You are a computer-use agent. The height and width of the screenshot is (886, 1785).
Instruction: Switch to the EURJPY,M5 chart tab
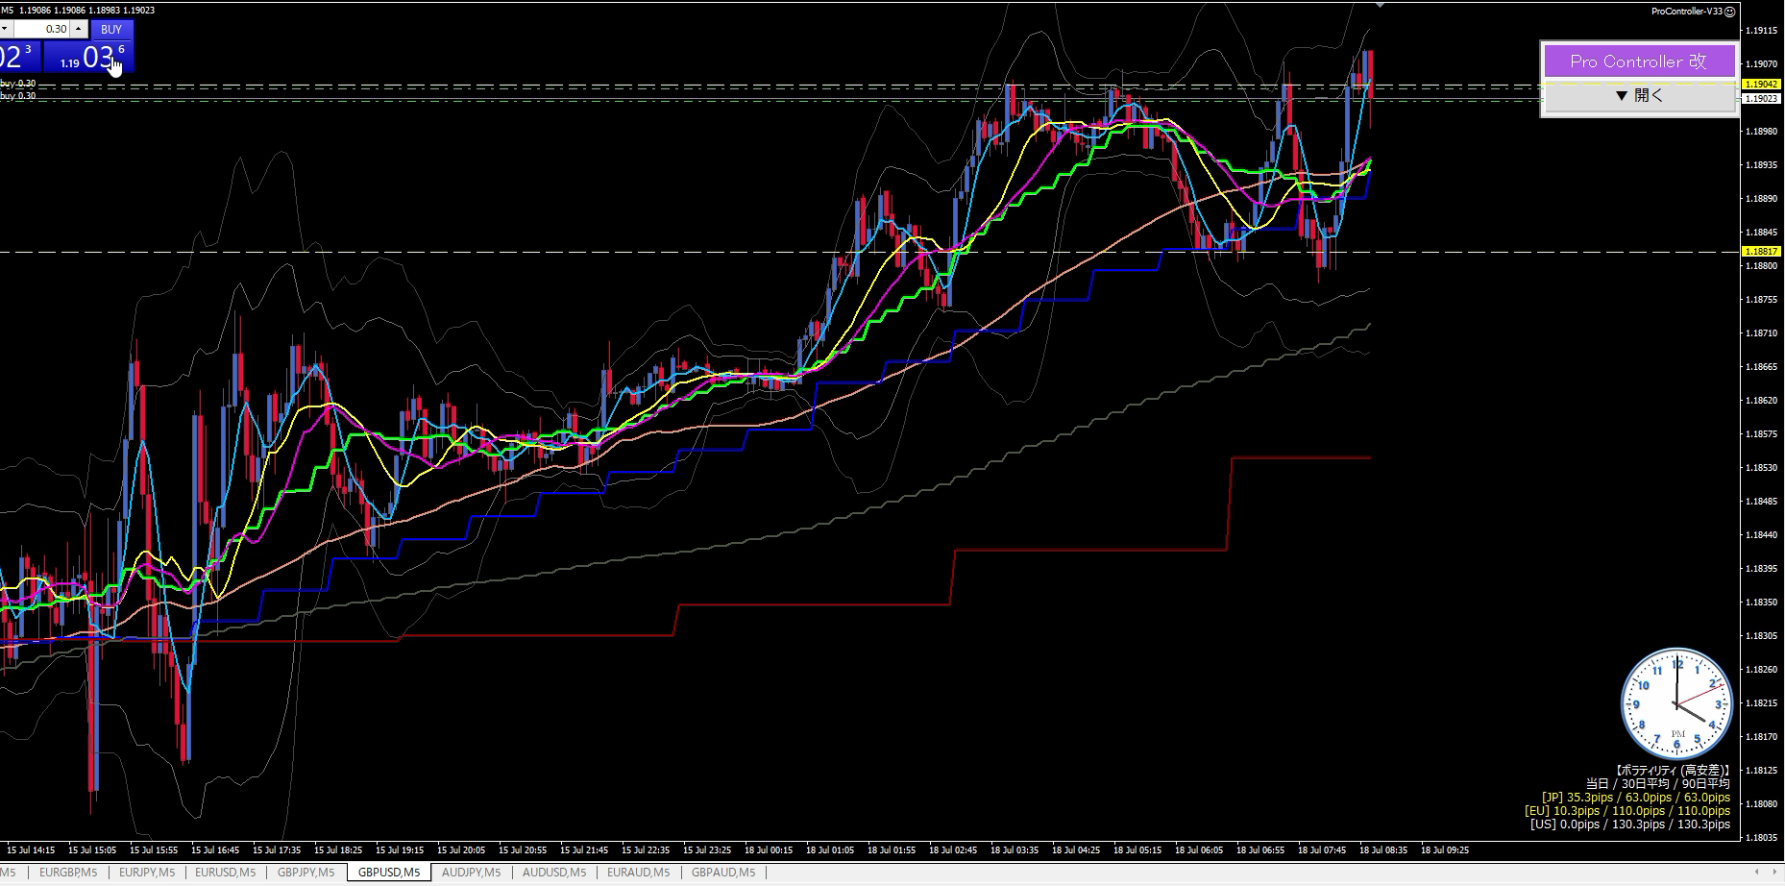pyautogui.click(x=147, y=873)
